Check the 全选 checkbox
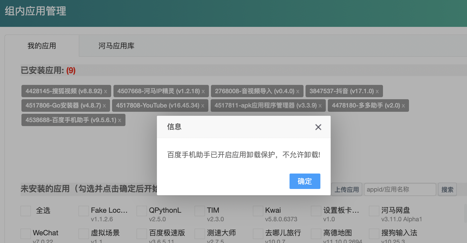The width and height of the screenshot is (467, 243). point(26,211)
